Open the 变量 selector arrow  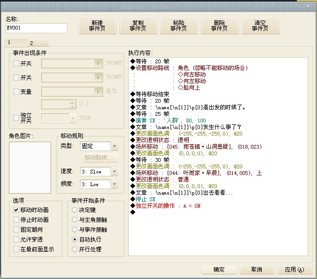pyautogui.click(x=98, y=91)
